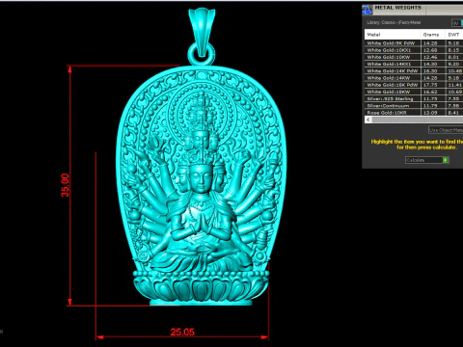Select the White Gold:18K PdW row

coord(414,85)
